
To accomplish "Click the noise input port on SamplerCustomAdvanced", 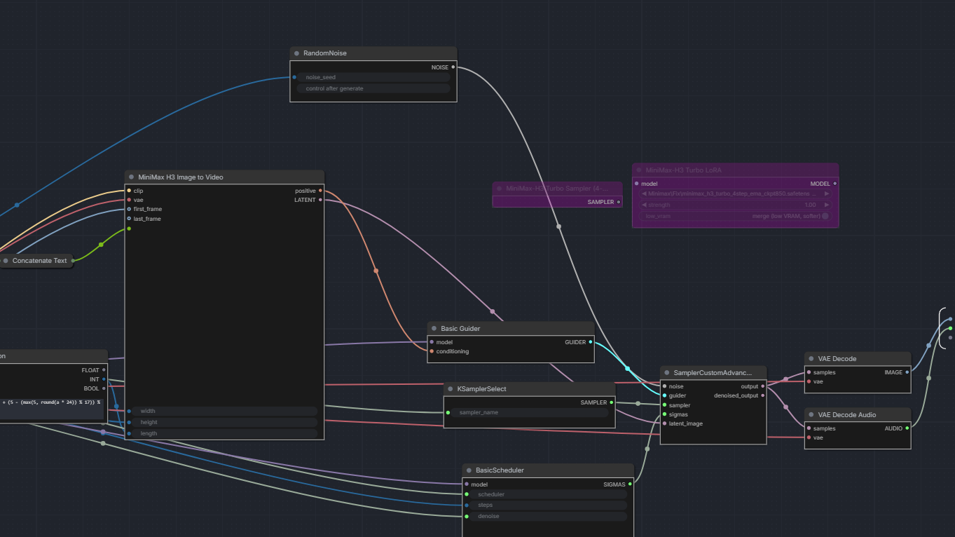I will [x=664, y=386].
